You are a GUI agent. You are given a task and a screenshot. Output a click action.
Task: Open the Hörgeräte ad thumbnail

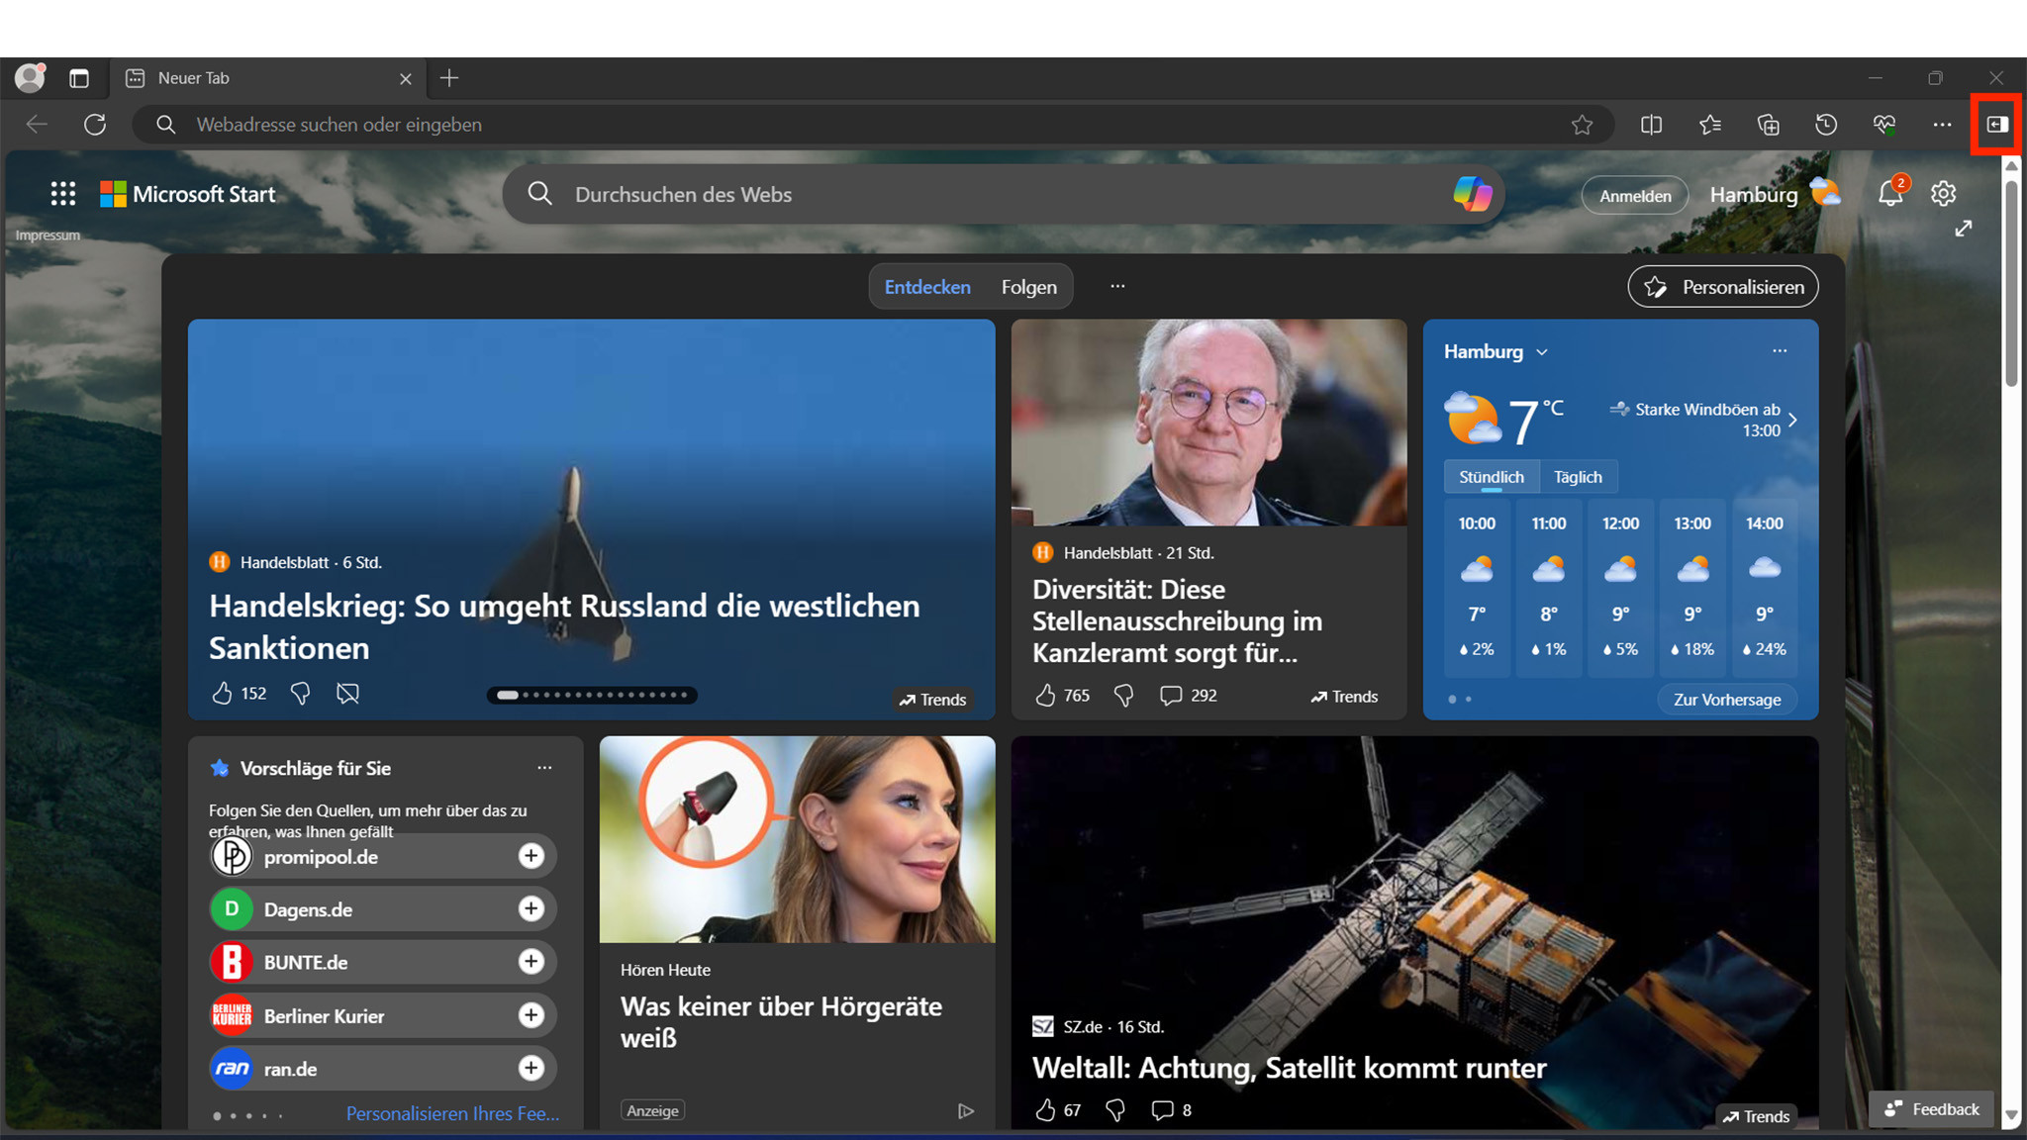tap(797, 839)
